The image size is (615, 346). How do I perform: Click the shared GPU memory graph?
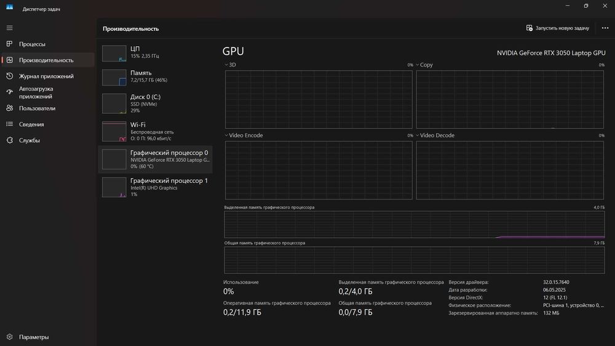coord(414,260)
